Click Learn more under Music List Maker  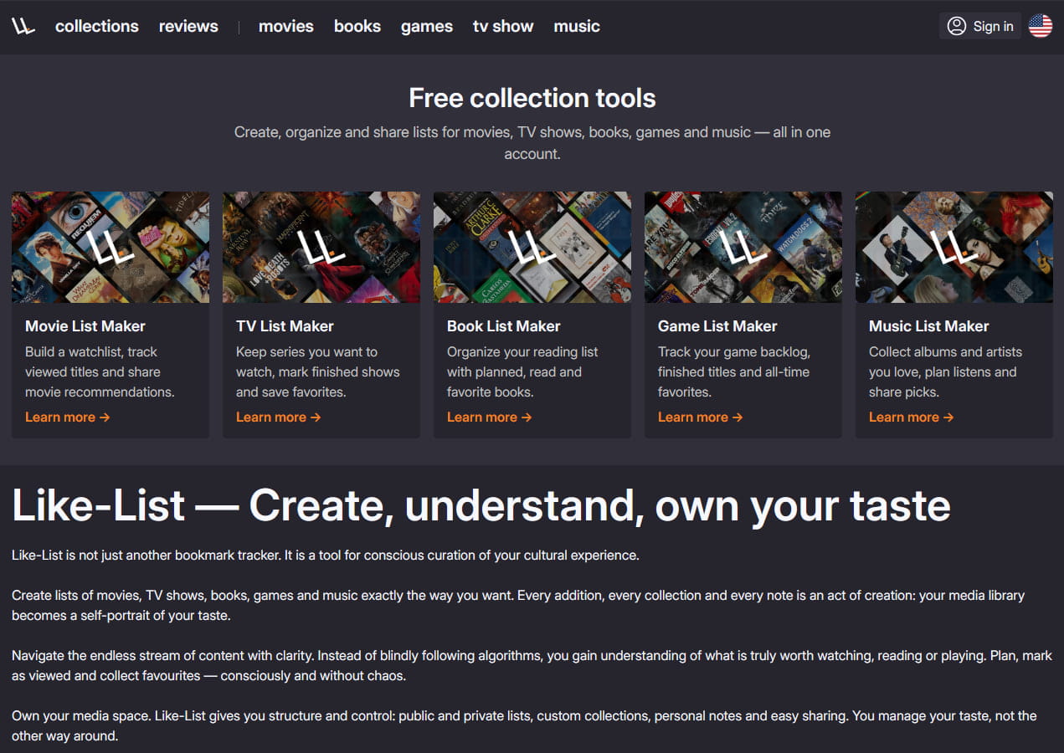coord(912,417)
